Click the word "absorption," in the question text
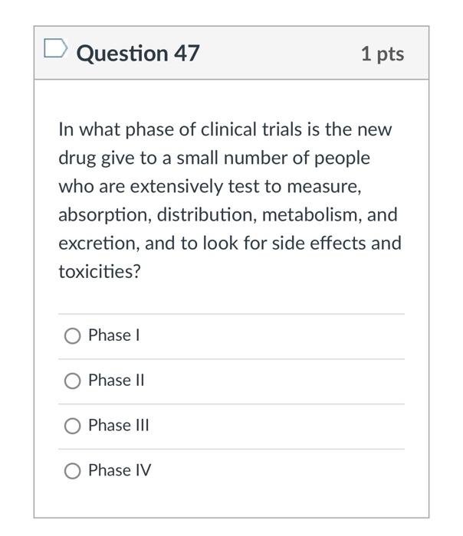 [105, 215]
